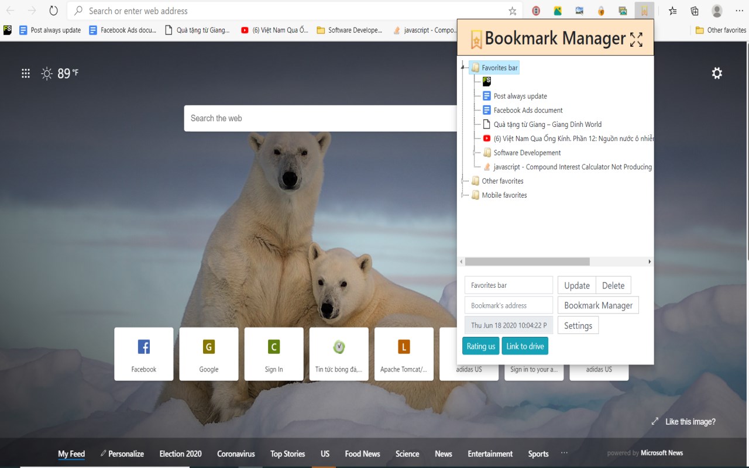Click the Bookmark Manager extension toolbar icon
This screenshot has width=749, height=468.
pyautogui.click(x=644, y=11)
